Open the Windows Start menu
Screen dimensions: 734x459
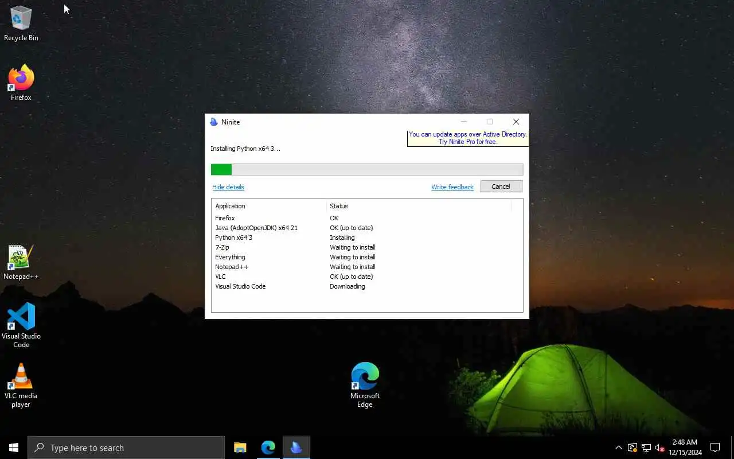point(14,448)
